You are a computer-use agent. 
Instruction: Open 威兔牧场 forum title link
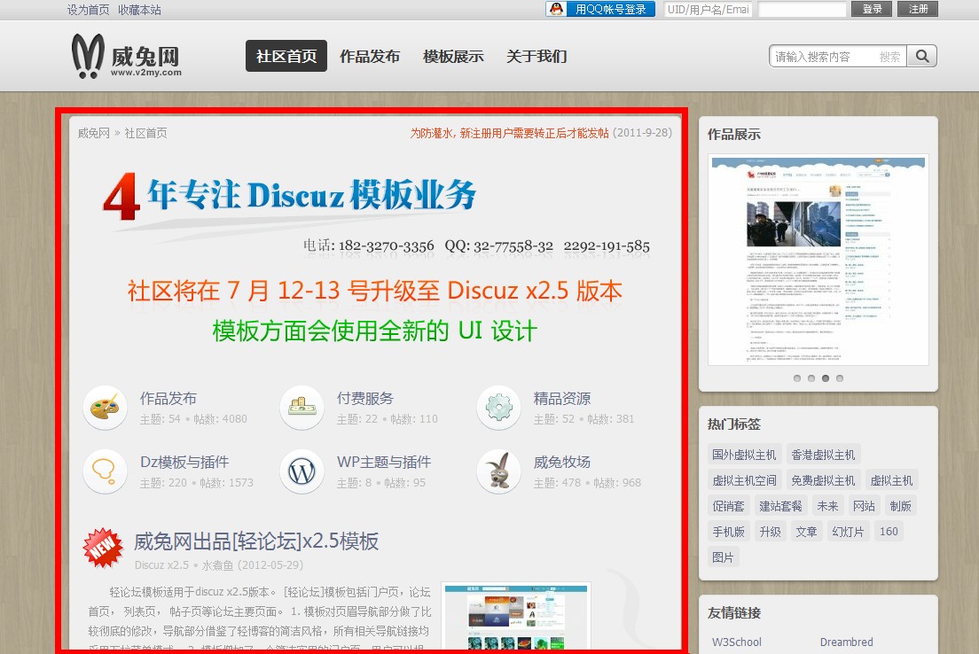562,462
